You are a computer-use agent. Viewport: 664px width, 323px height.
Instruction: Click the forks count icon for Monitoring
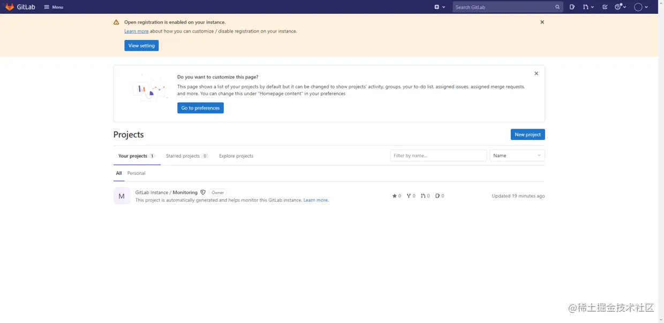click(x=411, y=196)
